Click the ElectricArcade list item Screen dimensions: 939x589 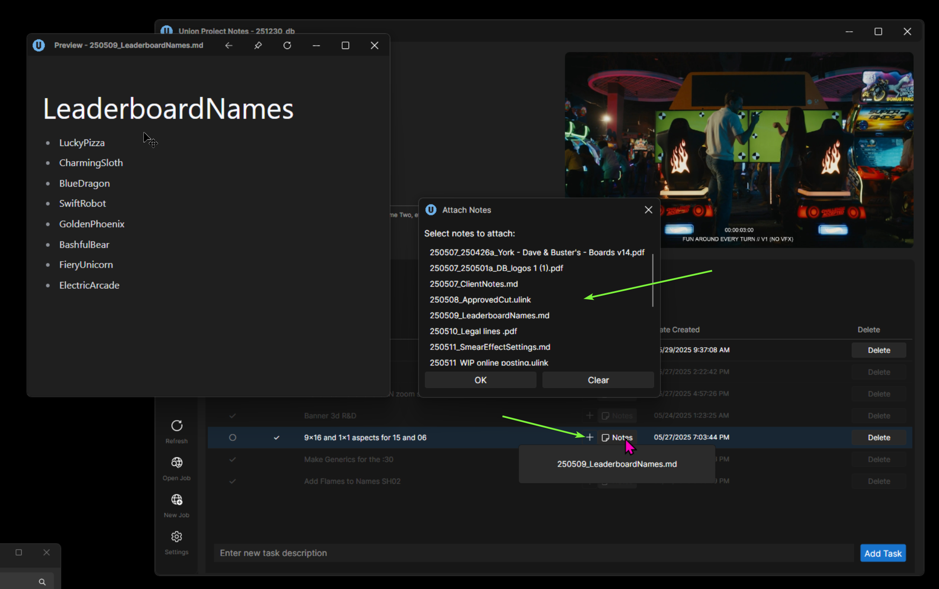coord(89,285)
